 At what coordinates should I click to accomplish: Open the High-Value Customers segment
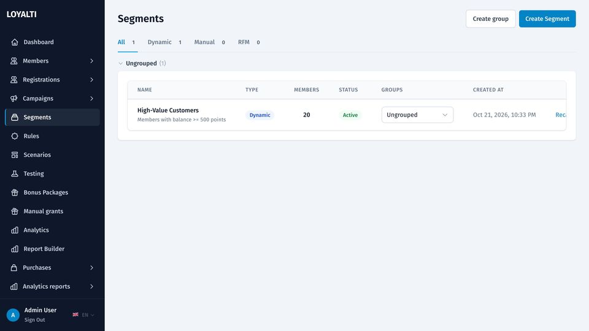coord(168,110)
